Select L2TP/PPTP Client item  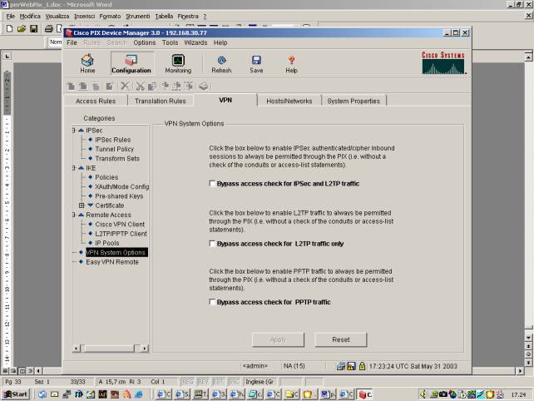click(x=121, y=234)
